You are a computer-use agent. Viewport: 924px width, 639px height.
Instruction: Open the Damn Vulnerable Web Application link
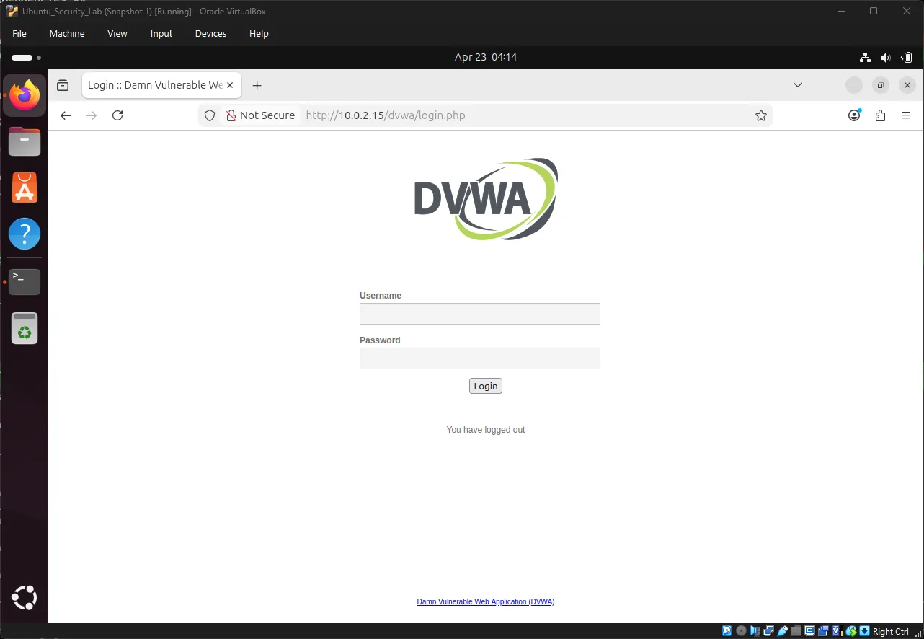click(485, 601)
